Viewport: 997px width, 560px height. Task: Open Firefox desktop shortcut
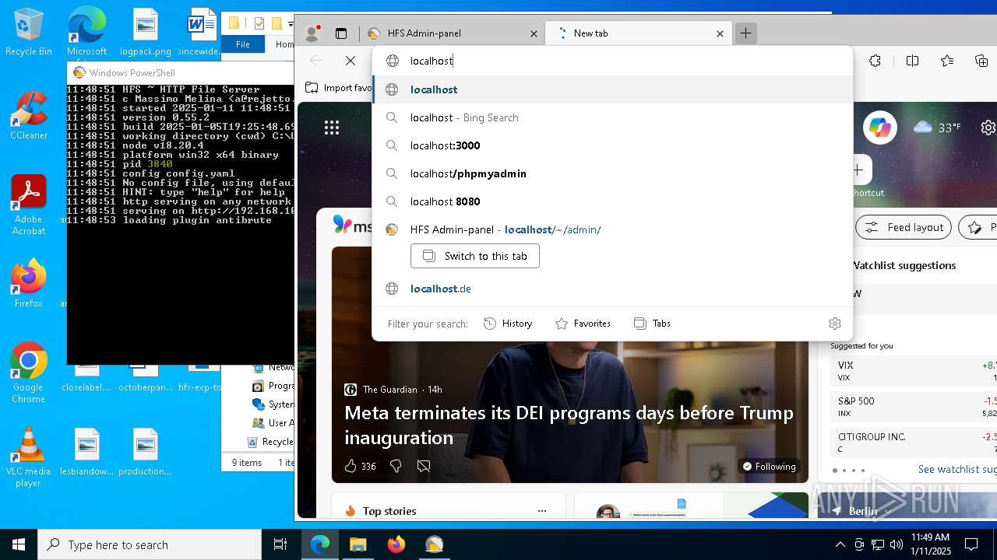tap(29, 283)
